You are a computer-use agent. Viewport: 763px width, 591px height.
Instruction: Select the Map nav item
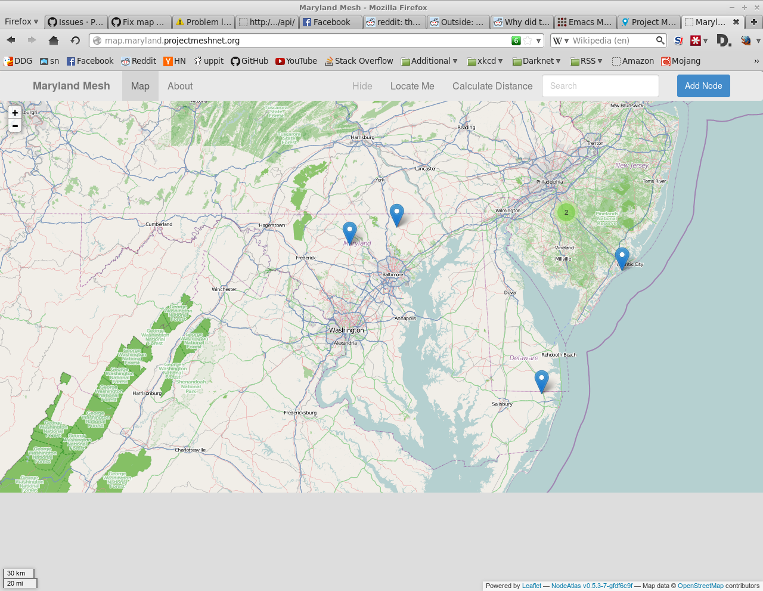click(x=140, y=86)
